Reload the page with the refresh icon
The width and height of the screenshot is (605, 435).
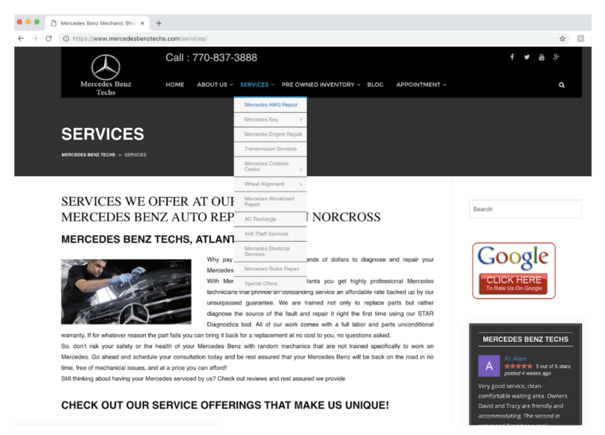[49, 38]
